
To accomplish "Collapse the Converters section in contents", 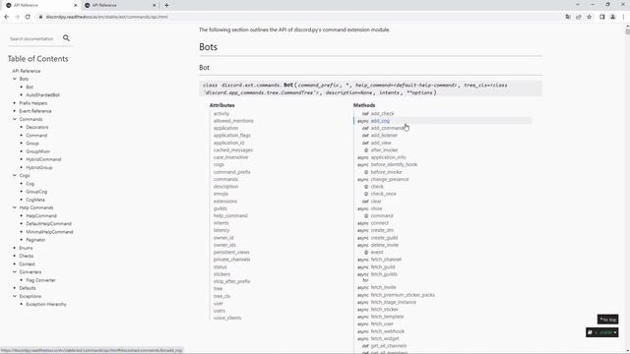I will coord(15,271).
